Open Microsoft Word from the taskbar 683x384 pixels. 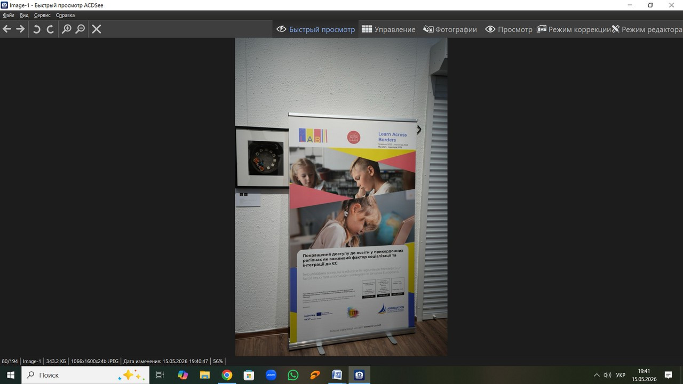pos(337,375)
